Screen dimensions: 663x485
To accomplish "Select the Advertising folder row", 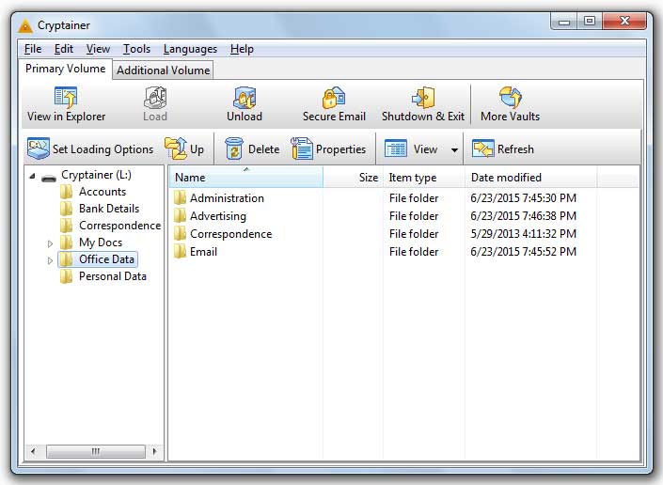I will [403, 215].
